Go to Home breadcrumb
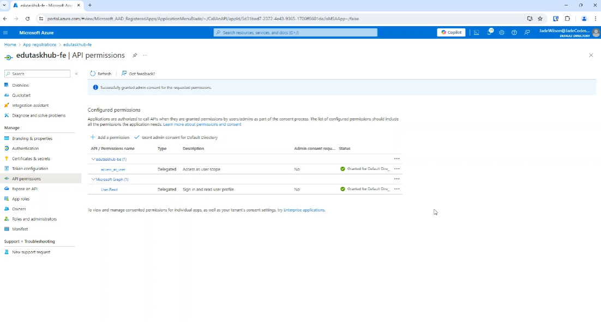601x322 pixels. (10, 45)
